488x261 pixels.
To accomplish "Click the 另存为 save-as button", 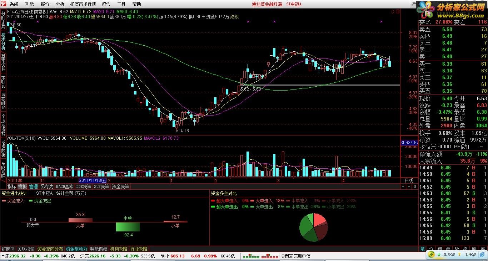I will coord(47,186).
